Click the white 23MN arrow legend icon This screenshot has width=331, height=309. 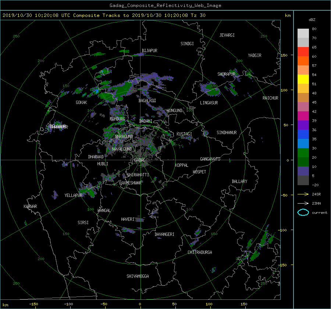coord(303,203)
